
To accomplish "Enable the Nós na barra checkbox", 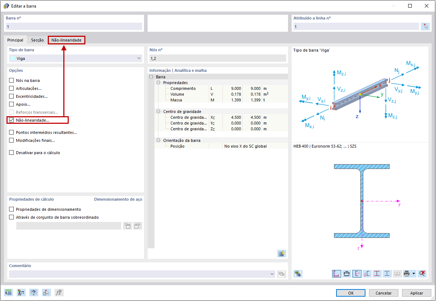I will [12, 80].
